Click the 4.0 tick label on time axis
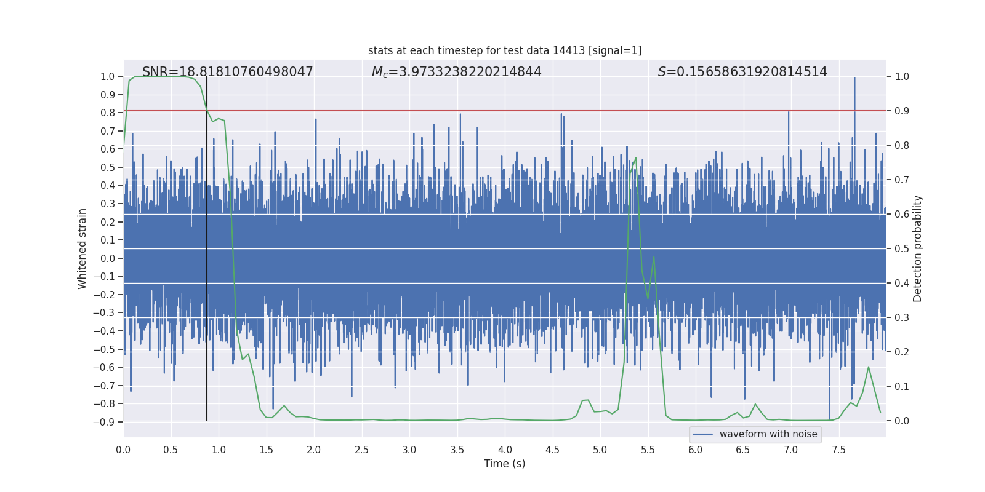This screenshot has width=985, height=492. [x=505, y=450]
